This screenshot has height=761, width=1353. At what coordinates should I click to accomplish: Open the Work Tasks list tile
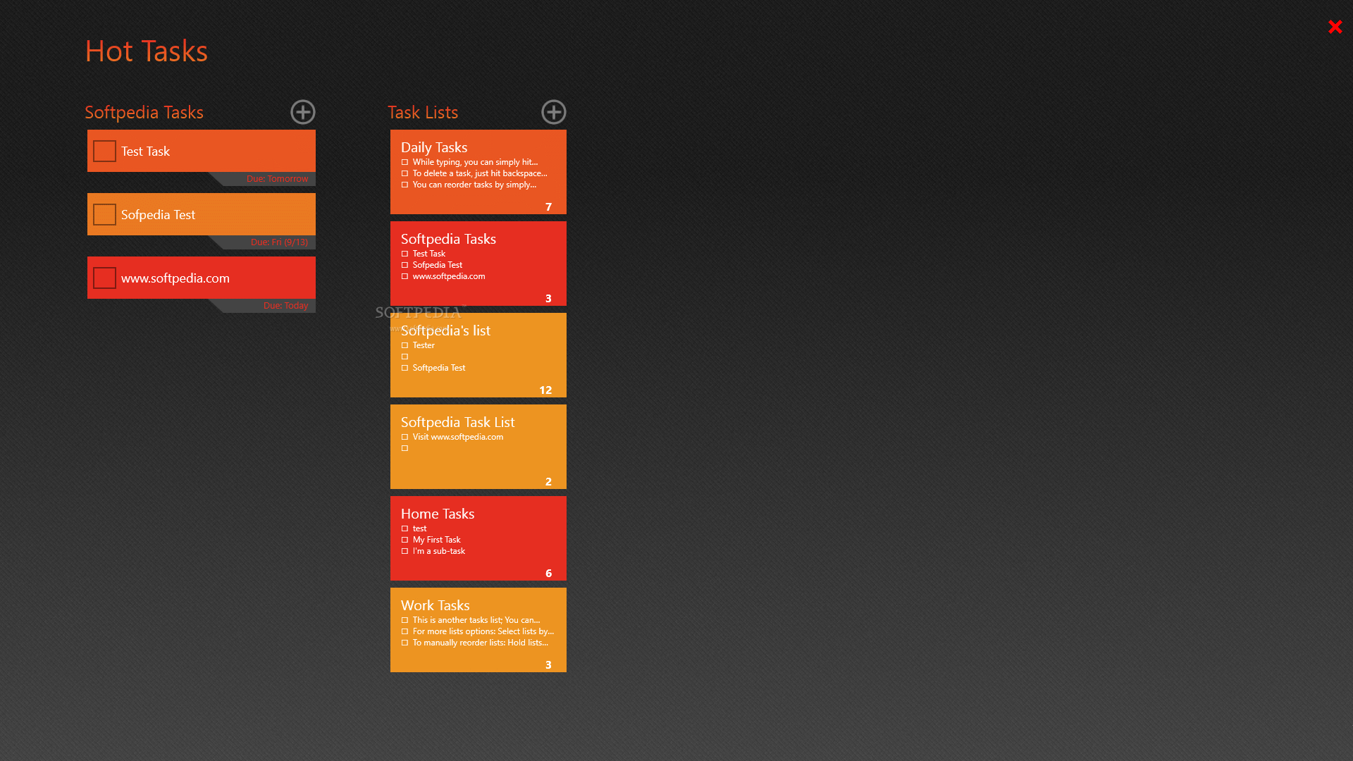(x=478, y=630)
